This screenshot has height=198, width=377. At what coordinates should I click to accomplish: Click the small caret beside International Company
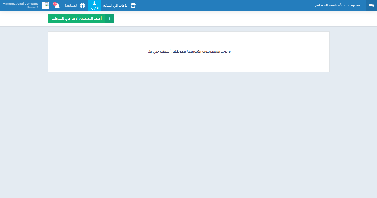pos(4,4)
